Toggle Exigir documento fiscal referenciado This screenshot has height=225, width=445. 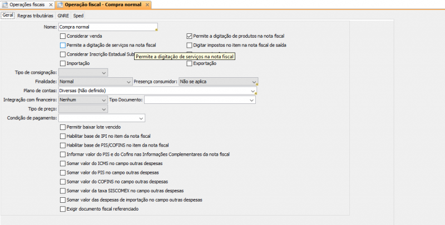tap(62, 209)
